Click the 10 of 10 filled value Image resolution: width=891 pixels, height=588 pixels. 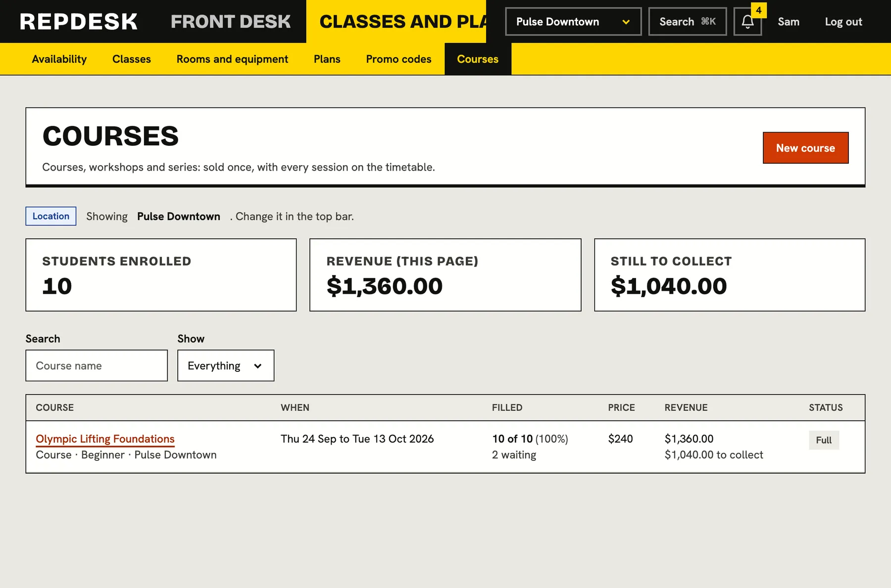(x=512, y=439)
